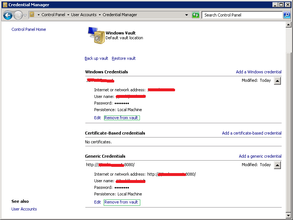Expand dropdown arrow before Credential Manager breadcrumb
Viewport: 293px width, 220px height.
(100, 15)
